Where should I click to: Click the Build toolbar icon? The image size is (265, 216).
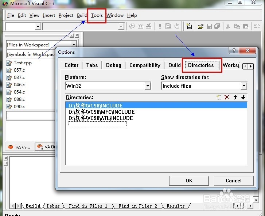click(140, 26)
